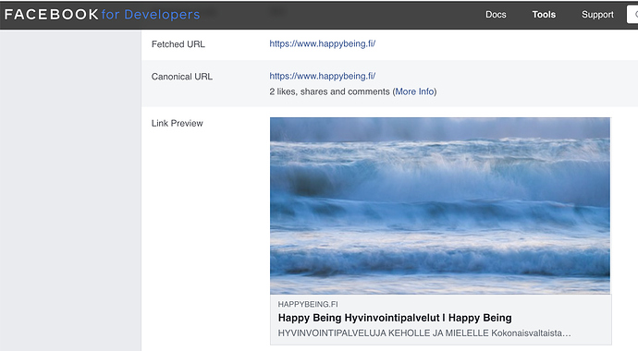Open the Docs menu in header
Image resolution: width=638 pixels, height=351 pixels.
tap(496, 15)
